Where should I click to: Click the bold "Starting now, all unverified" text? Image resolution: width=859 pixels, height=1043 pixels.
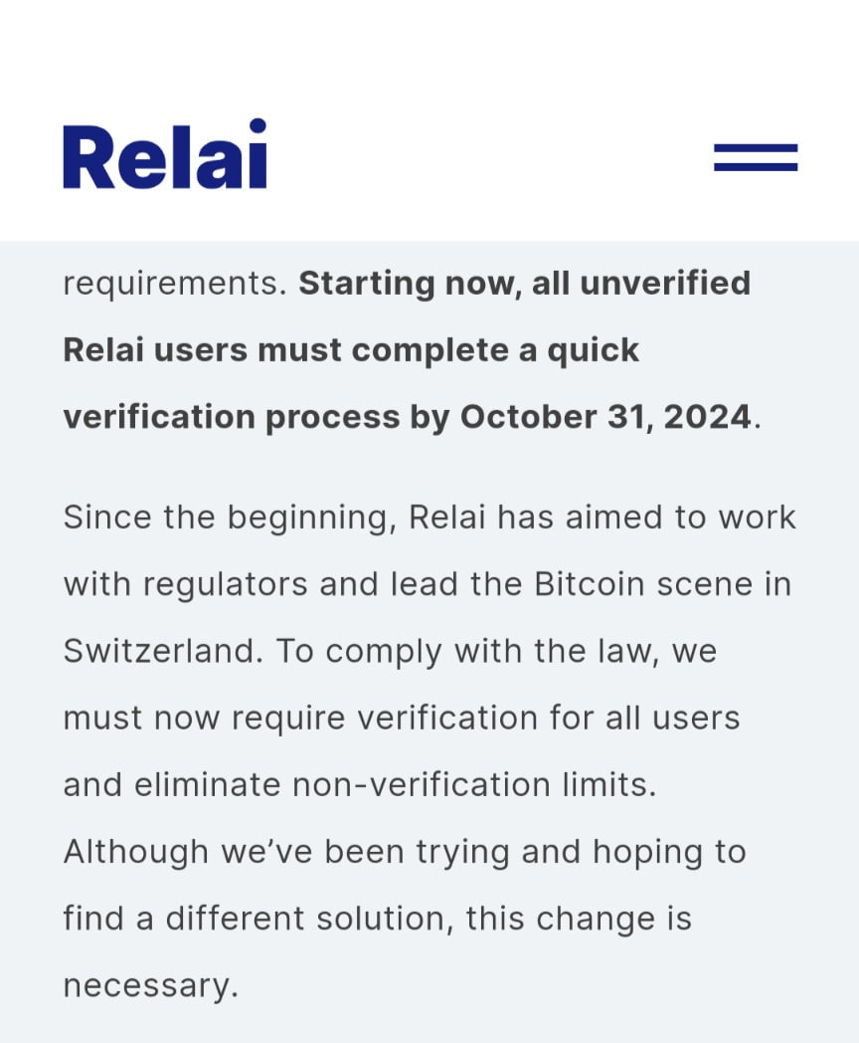524,284
